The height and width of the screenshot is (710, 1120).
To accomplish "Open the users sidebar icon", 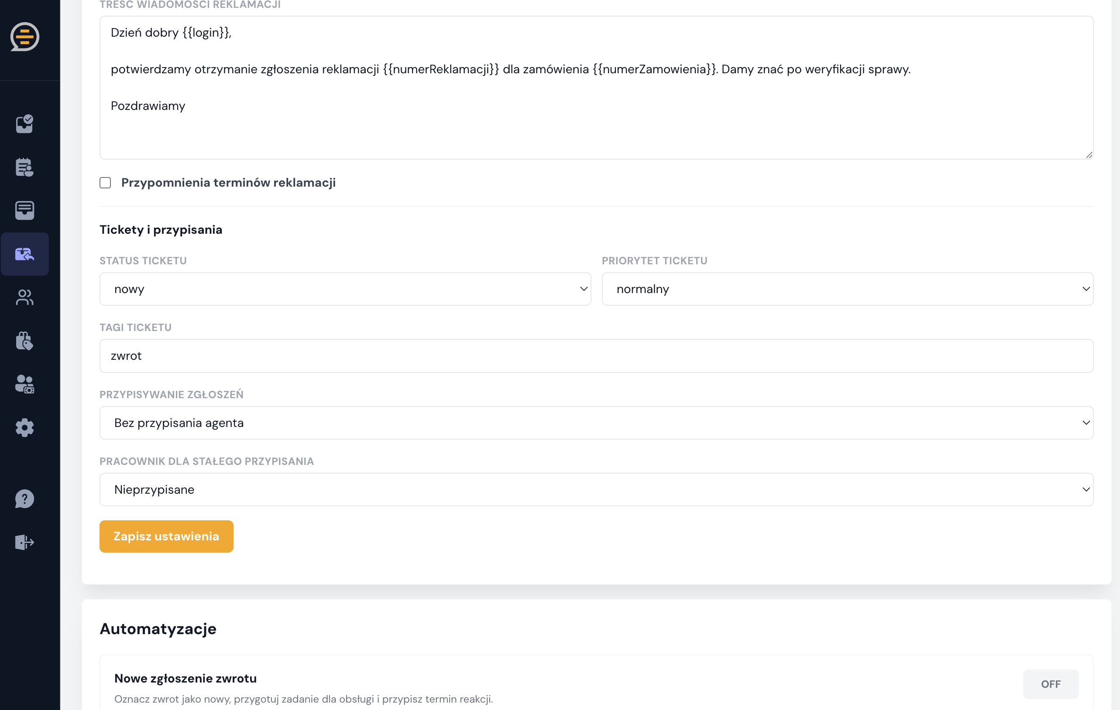I will 24,297.
